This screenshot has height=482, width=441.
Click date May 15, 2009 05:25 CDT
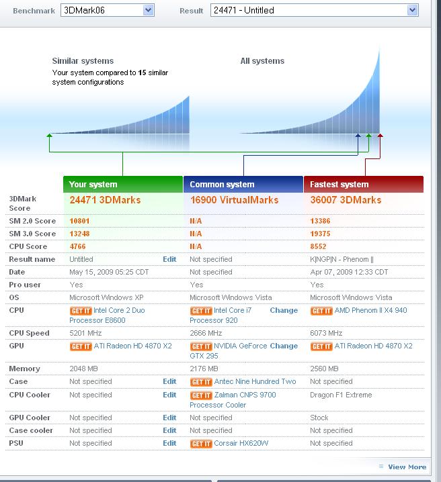[x=109, y=272]
